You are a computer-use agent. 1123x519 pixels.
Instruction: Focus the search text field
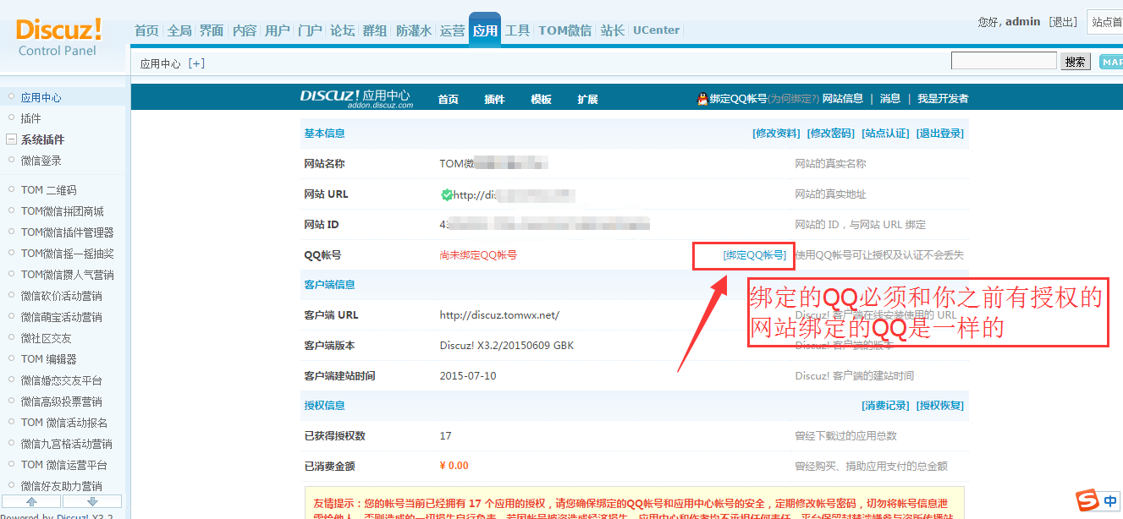click(1004, 61)
